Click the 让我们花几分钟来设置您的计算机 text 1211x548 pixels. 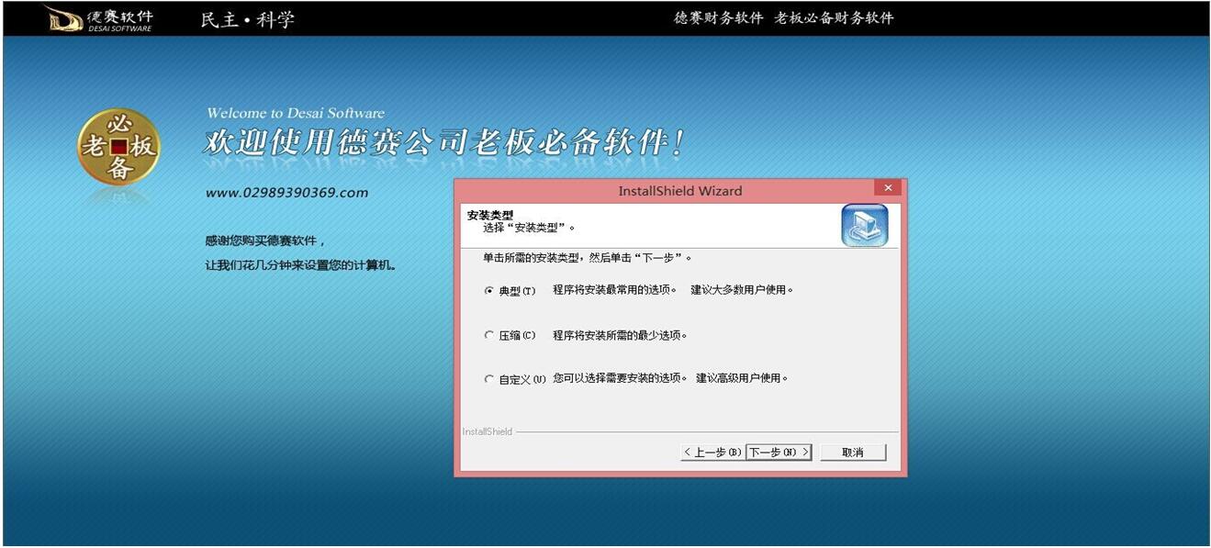click(300, 265)
